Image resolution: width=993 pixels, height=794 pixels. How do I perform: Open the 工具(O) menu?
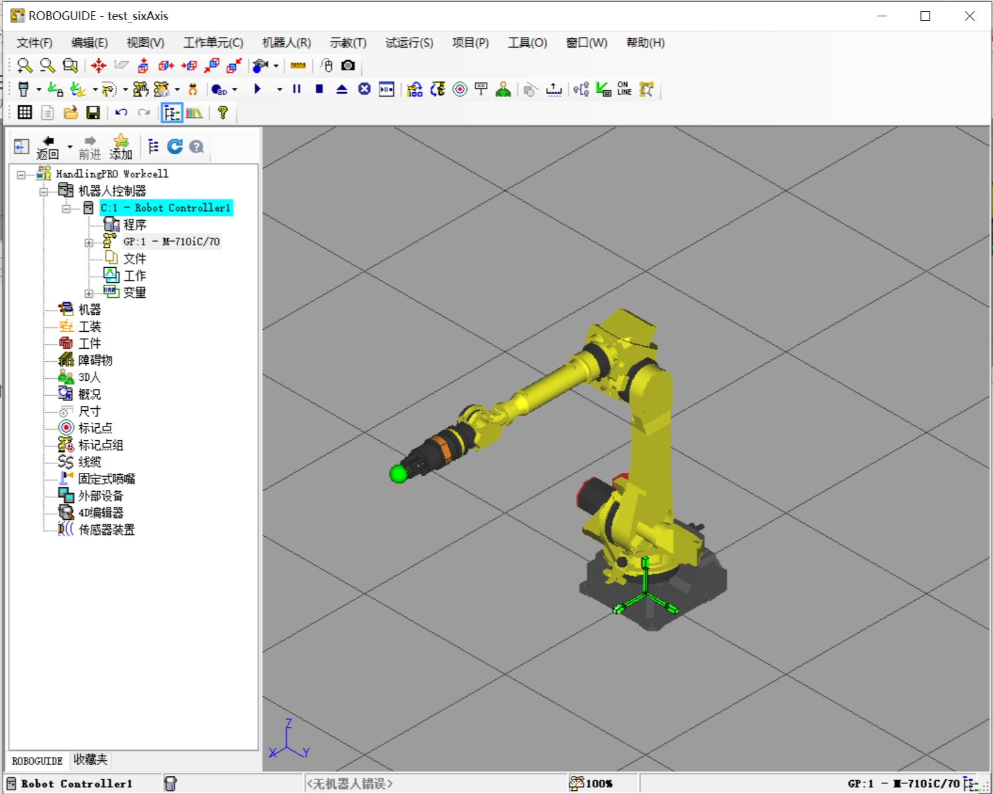527,43
